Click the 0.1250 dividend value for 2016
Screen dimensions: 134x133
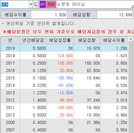tap(39, 71)
